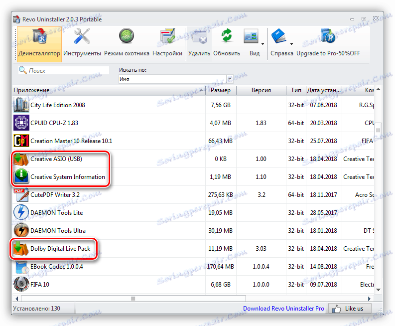Click the vertical scrollbar thumb
The height and width of the screenshot is (326, 395).
(378, 131)
